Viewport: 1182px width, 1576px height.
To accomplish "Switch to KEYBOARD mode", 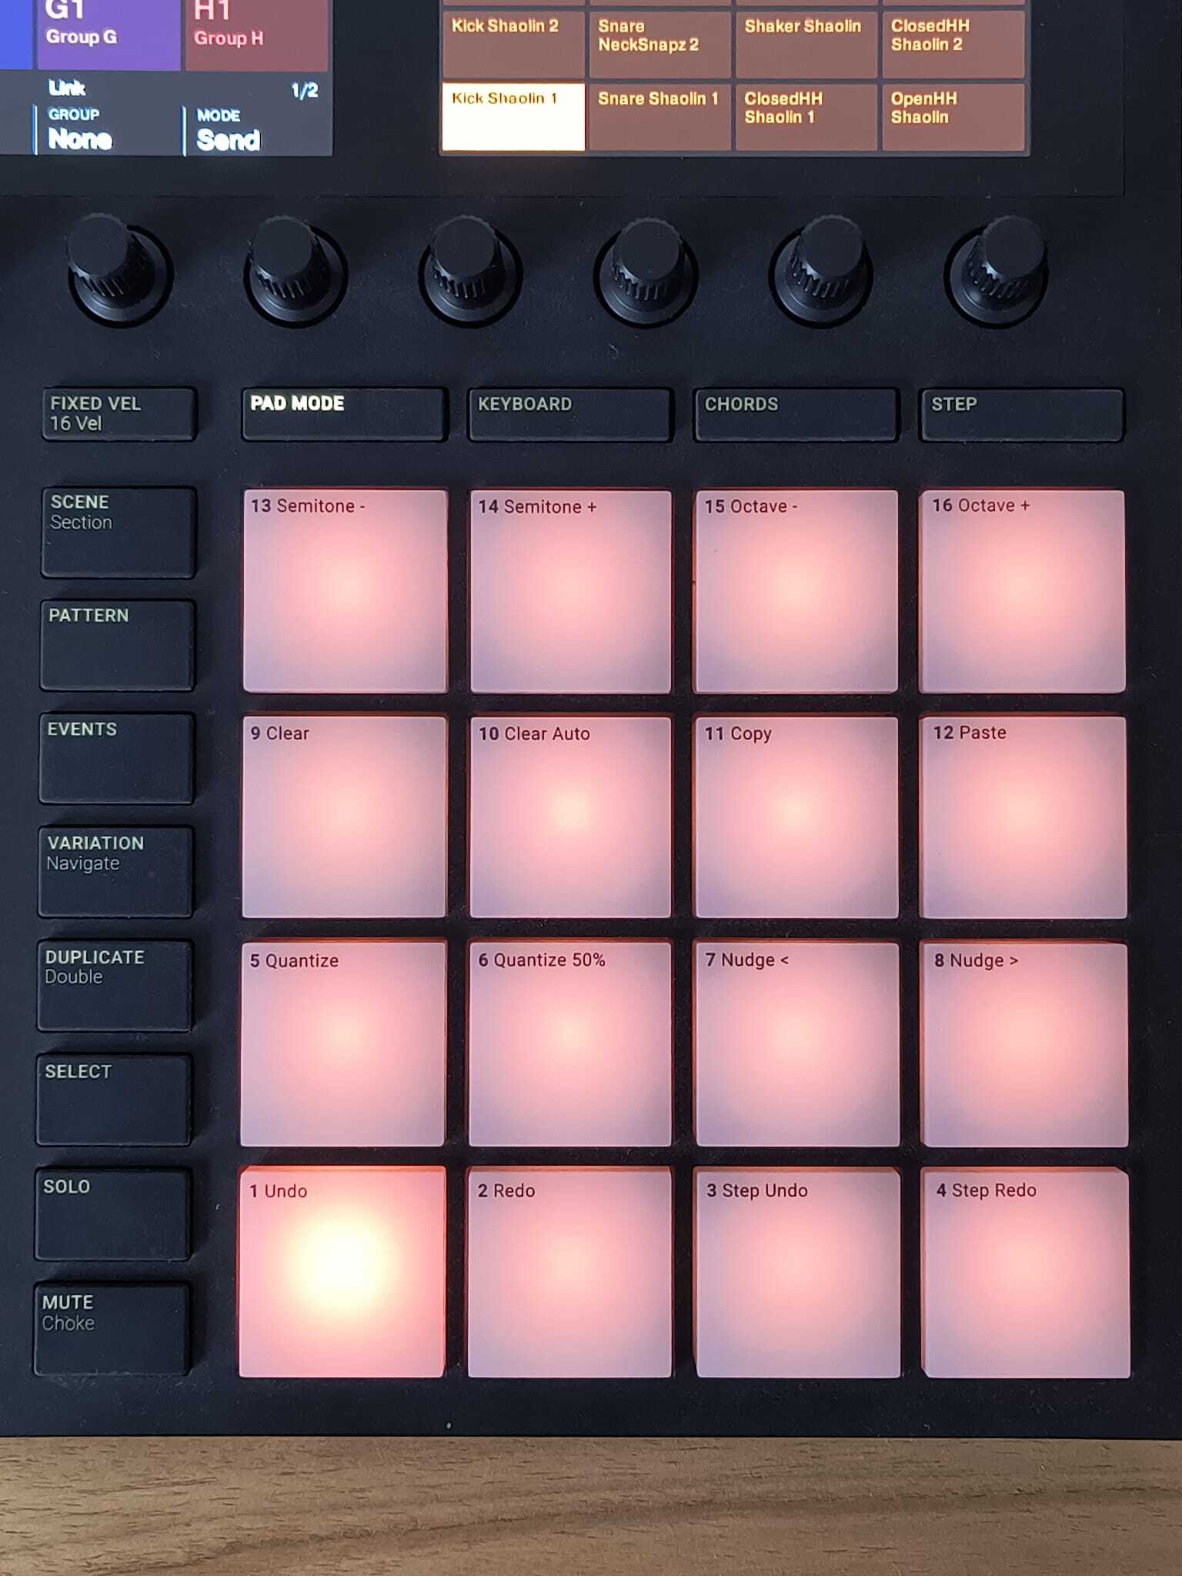I will [570, 415].
